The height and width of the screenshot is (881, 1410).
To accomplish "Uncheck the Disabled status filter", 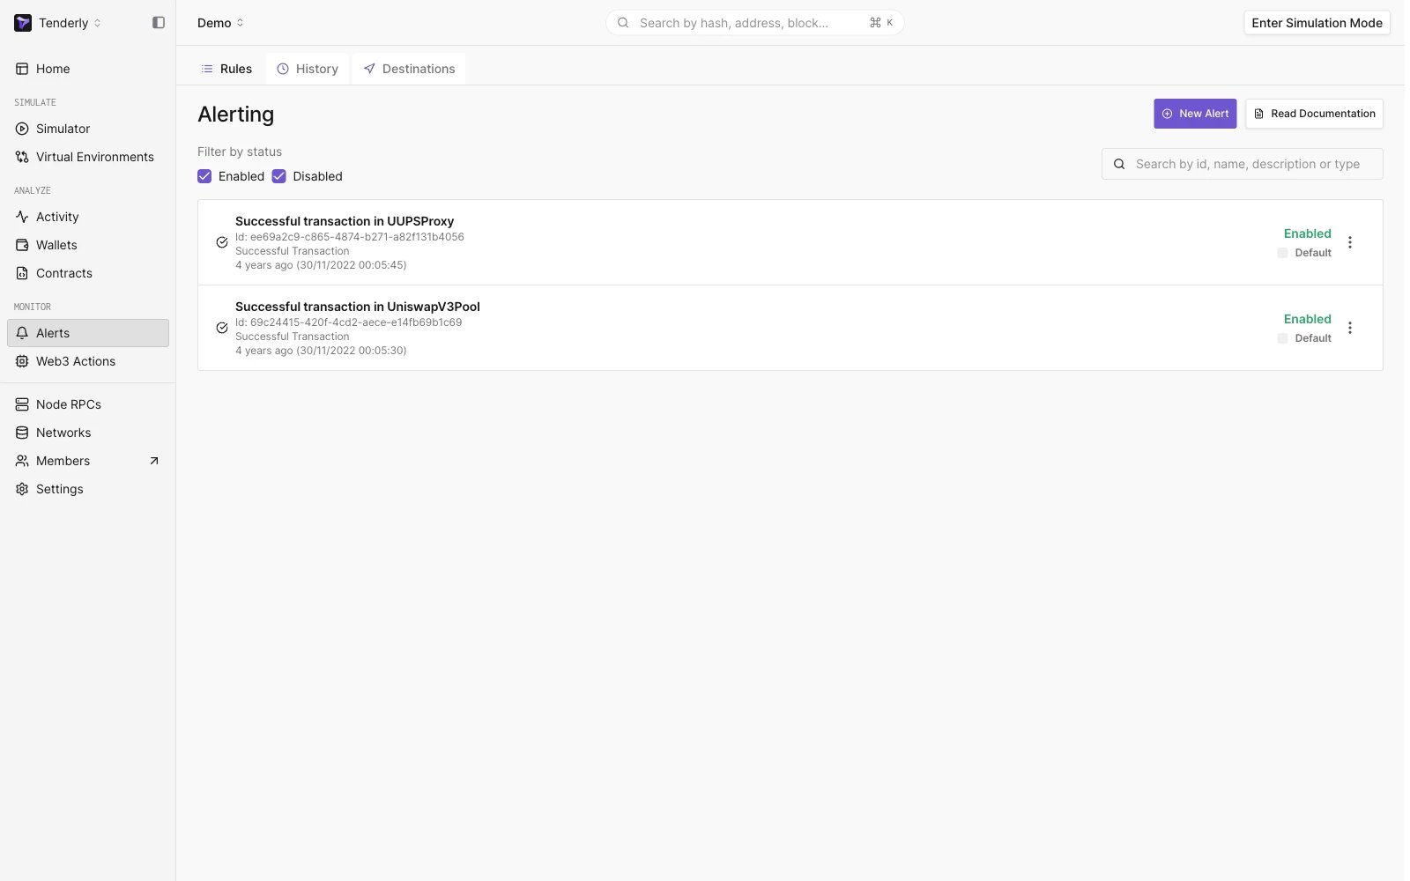I will pos(278,176).
